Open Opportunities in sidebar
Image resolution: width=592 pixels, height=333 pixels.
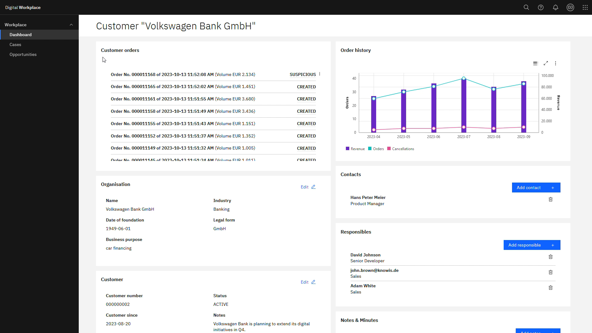23,54
